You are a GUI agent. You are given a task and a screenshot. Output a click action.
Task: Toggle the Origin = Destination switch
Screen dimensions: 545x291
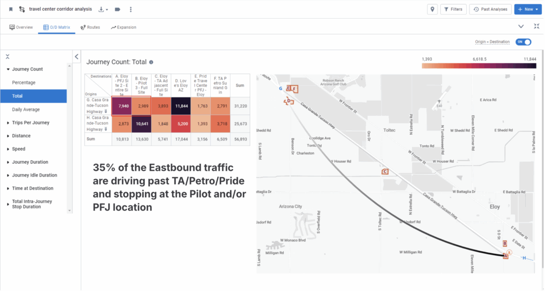click(x=524, y=42)
